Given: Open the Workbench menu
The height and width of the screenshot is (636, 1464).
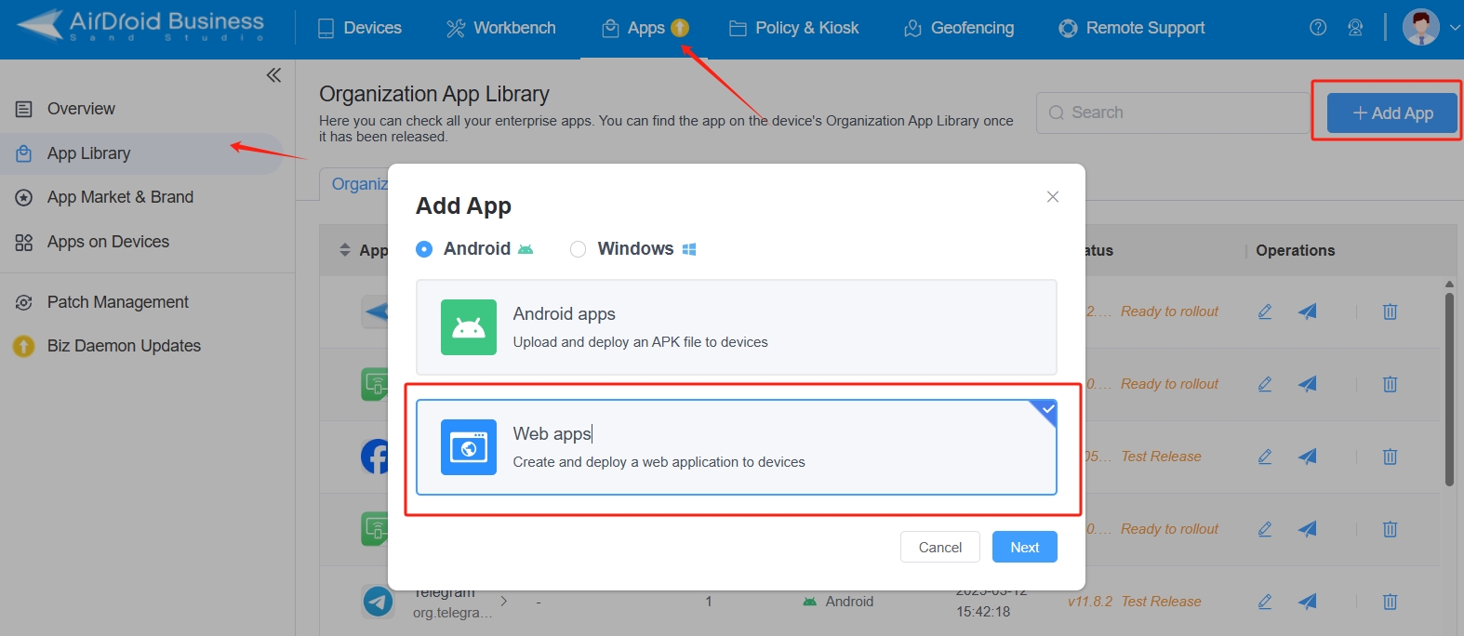Looking at the screenshot, I should (x=501, y=28).
